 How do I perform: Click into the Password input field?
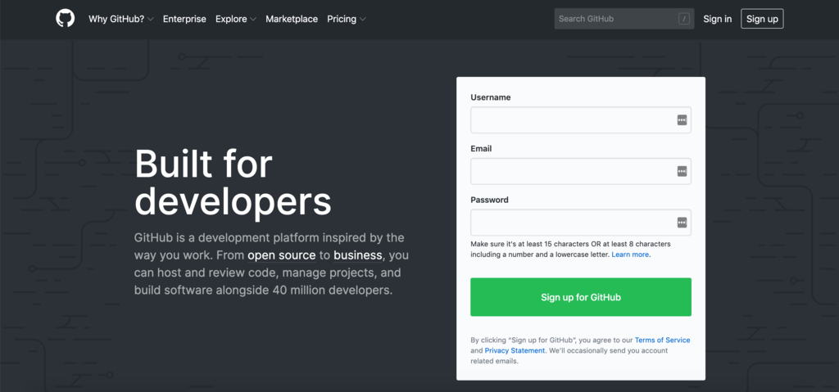point(581,223)
